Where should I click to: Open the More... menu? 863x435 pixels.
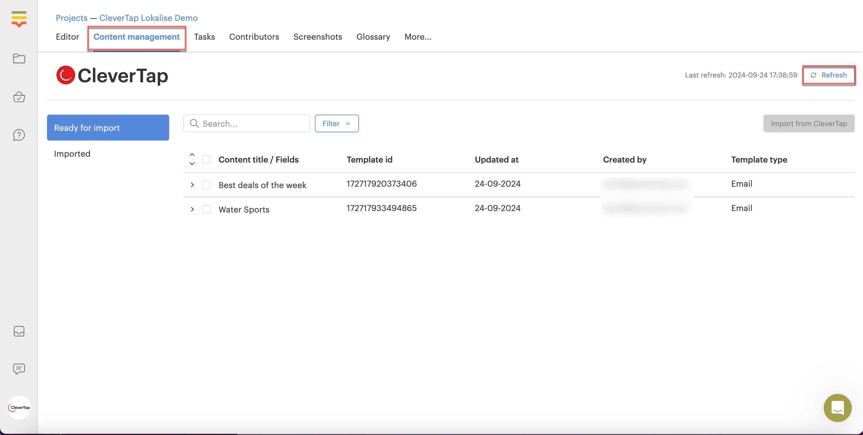point(418,37)
